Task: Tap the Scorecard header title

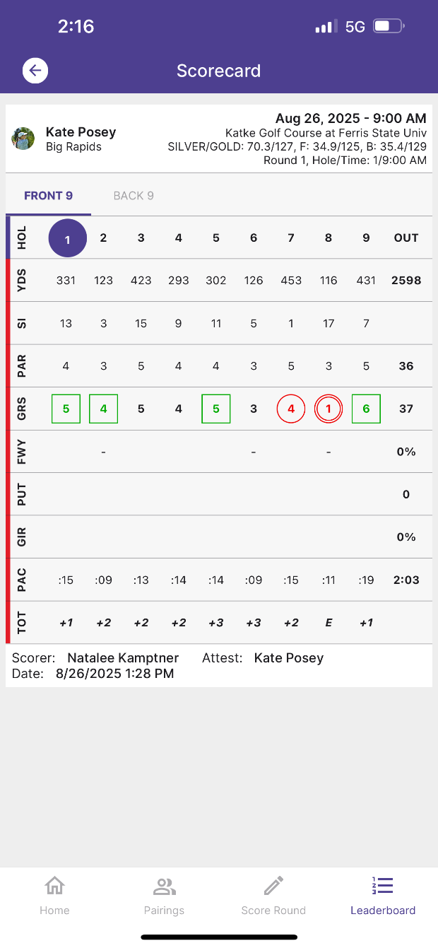Action: pyautogui.click(x=218, y=71)
